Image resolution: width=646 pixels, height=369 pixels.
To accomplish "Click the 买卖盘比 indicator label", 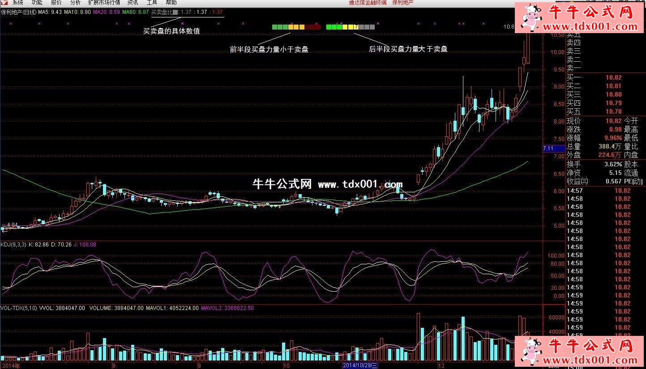I will 162,12.
